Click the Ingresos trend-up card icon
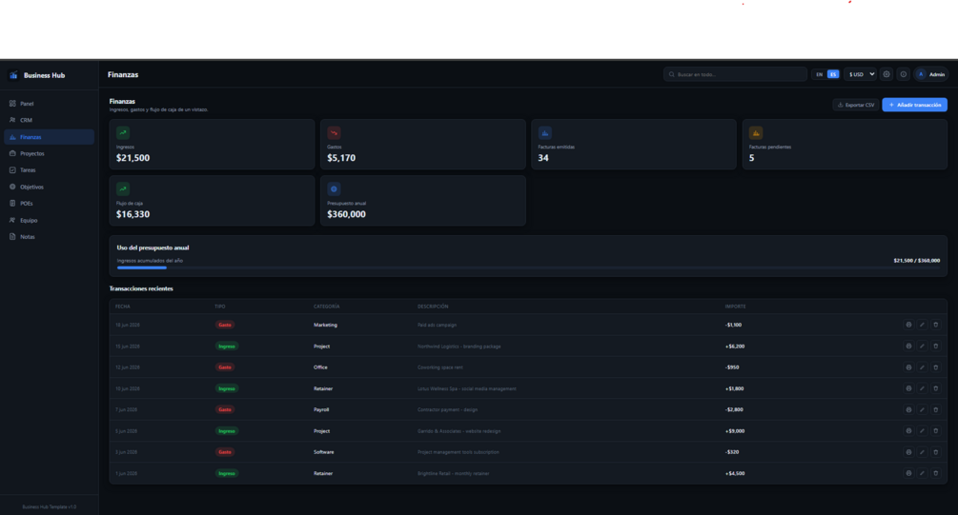 [x=123, y=132]
